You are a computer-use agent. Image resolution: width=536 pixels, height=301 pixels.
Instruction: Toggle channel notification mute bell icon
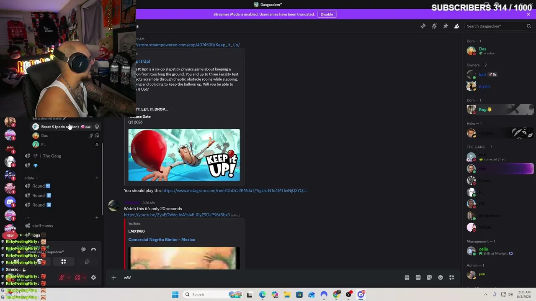click(434, 26)
